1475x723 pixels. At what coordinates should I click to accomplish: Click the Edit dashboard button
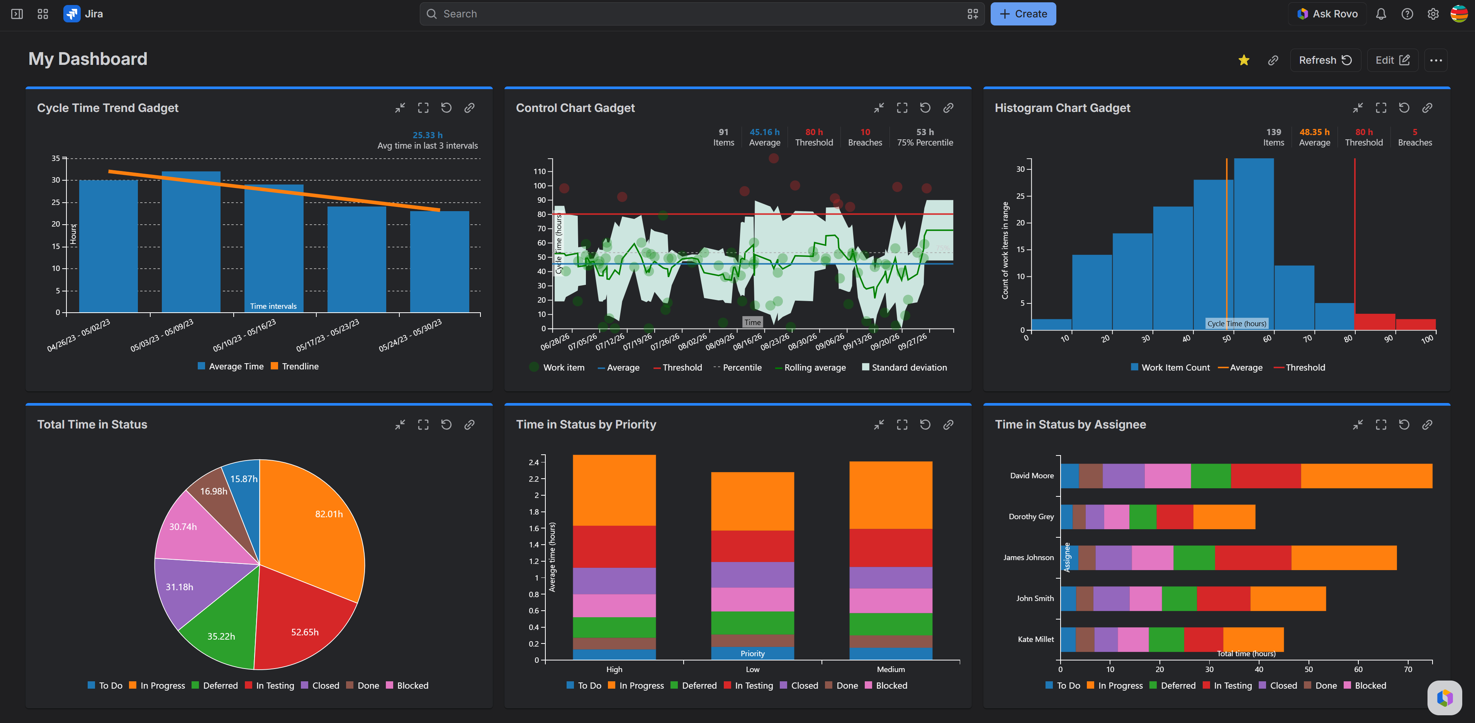pos(1392,60)
